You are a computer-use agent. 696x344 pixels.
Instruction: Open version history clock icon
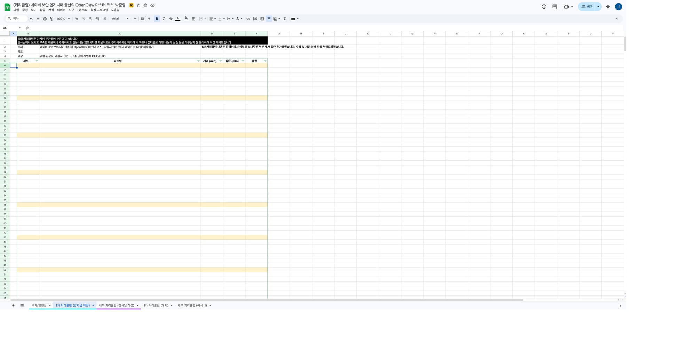point(544,7)
